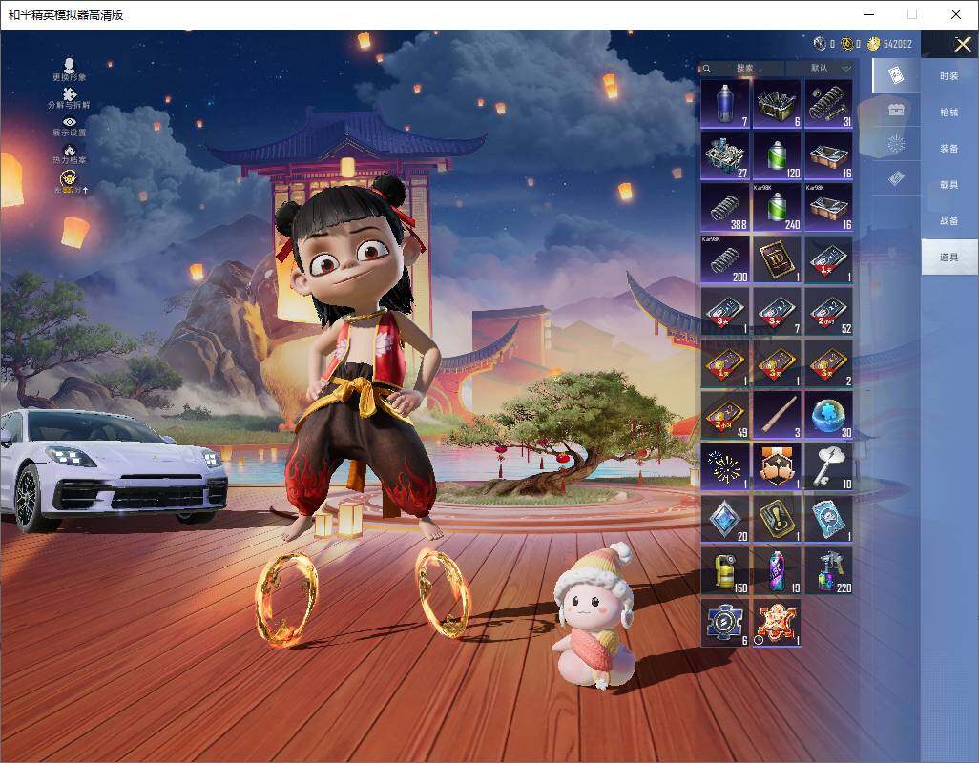Select the fireworks sub-category icon
The height and width of the screenshot is (763, 979).
pyautogui.click(x=896, y=144)
